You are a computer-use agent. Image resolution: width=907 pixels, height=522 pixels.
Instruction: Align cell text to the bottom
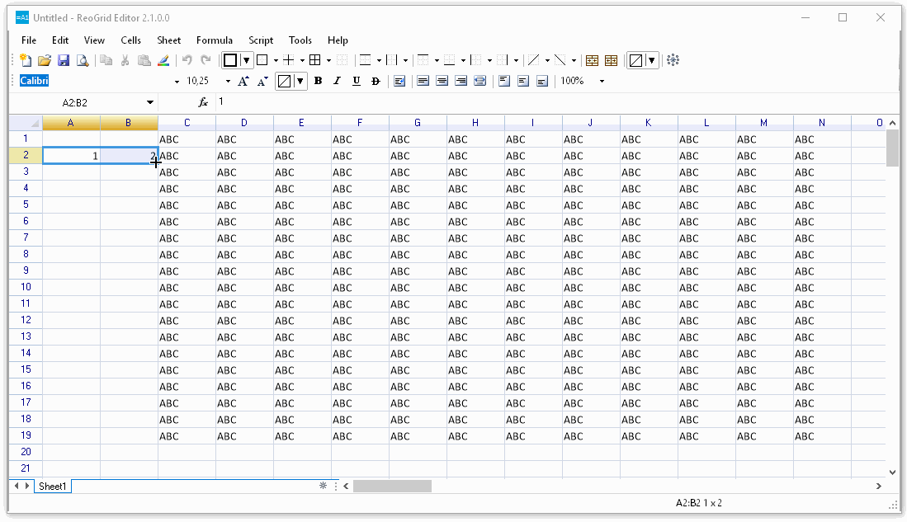(542, 81)
